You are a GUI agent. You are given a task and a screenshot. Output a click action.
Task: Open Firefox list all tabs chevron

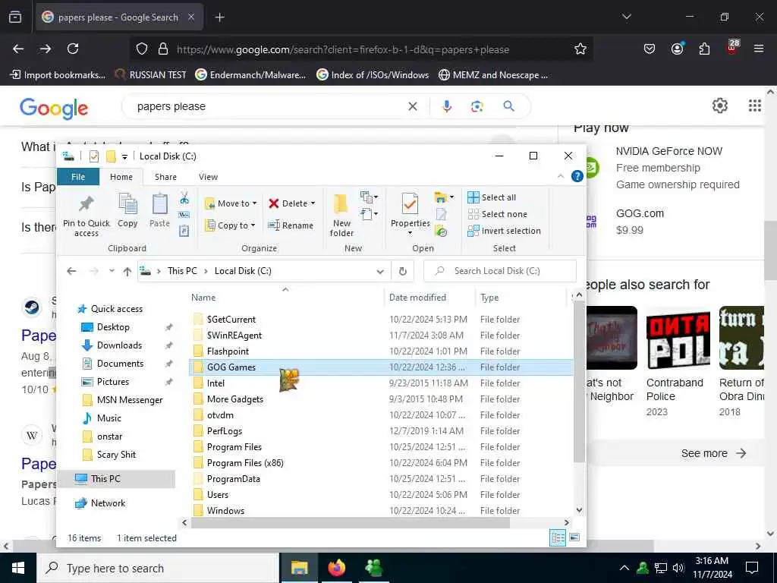click(x=626, y=17)
